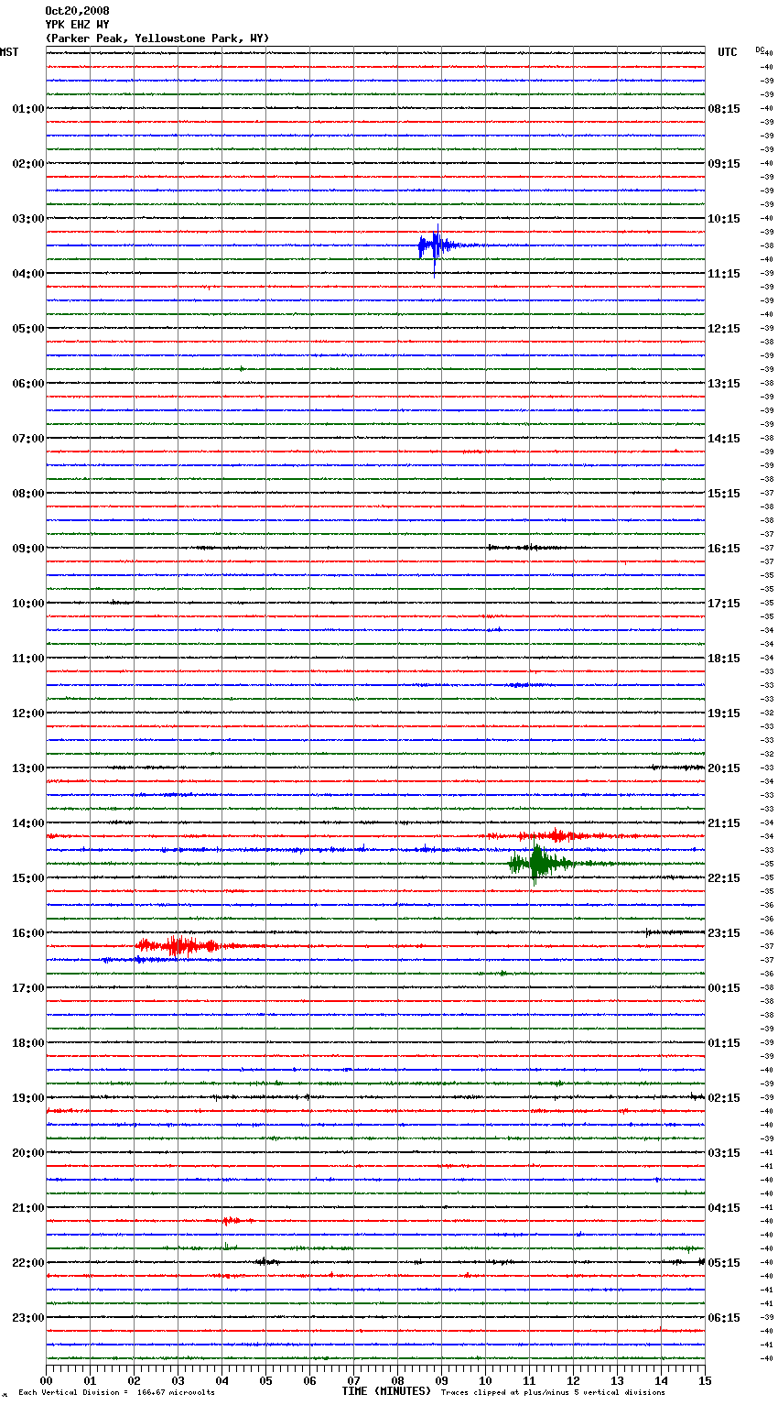Click the 17:00 MST hour label

point(28,988)
